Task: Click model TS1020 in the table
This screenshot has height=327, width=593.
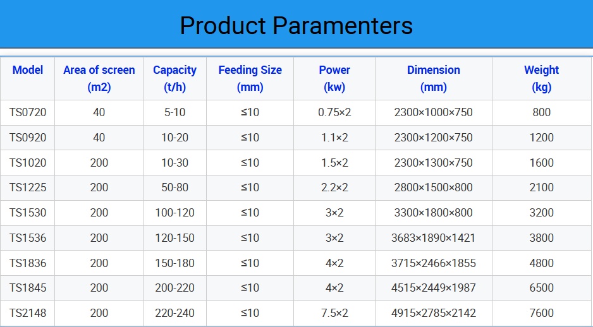Action: click(28, 162)
